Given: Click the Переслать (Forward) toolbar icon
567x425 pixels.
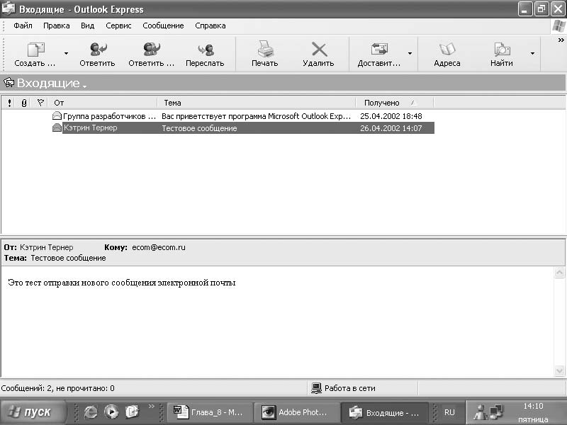Looking at the screenshot, I should (x=205, y=50).
